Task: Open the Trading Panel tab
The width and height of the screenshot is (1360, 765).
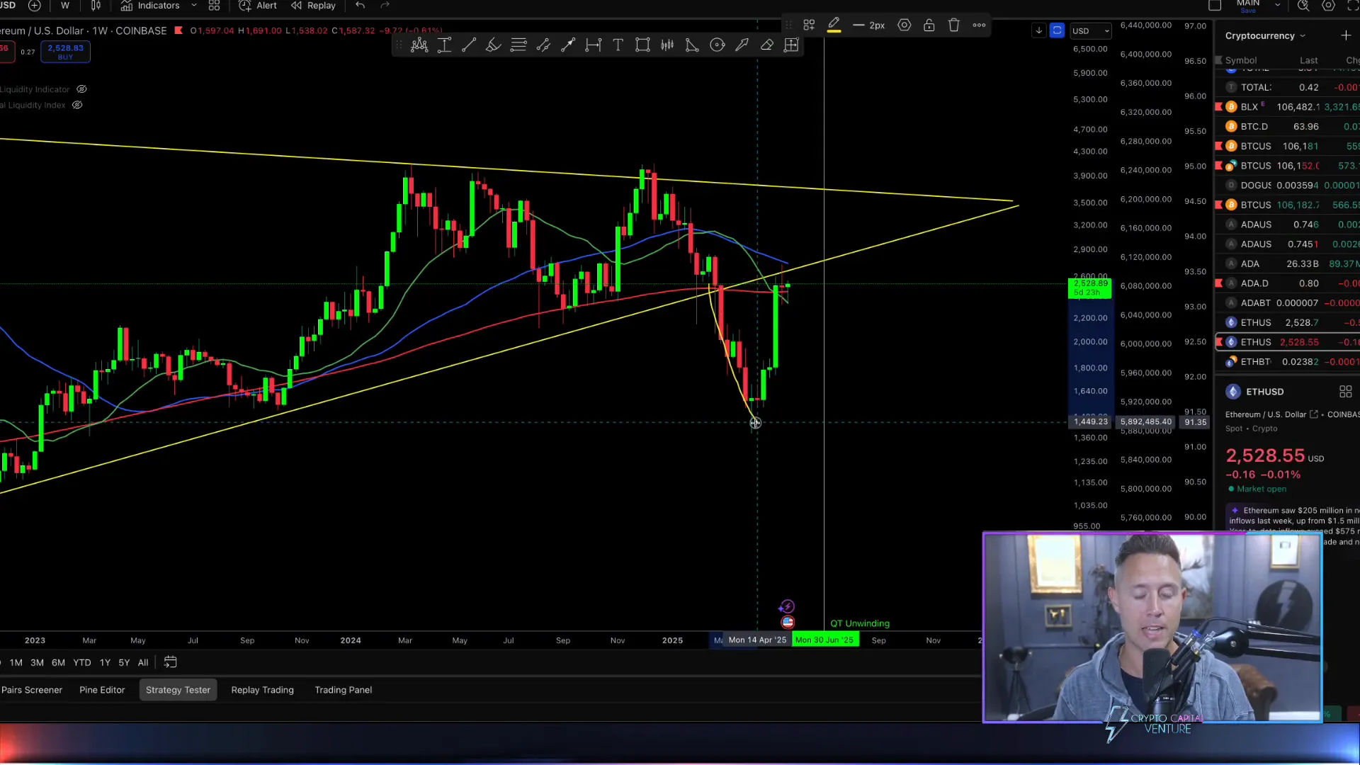Action: (x=344, y=690)
